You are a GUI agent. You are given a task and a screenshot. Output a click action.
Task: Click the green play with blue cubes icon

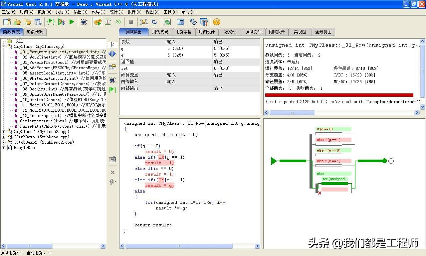coord(61,22)
